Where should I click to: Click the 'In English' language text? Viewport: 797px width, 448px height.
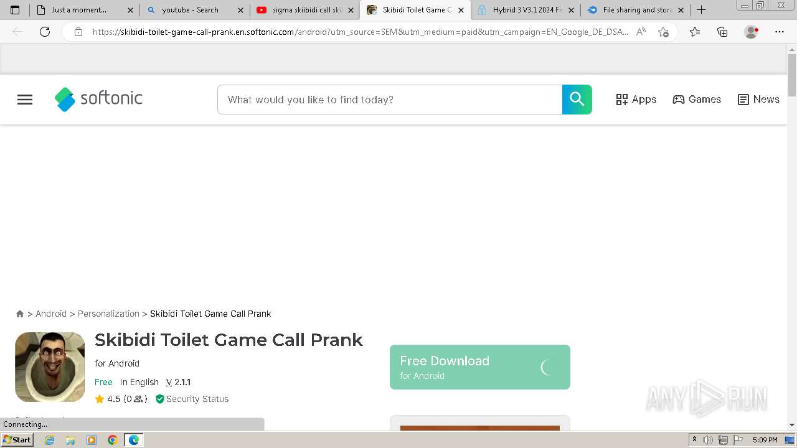[139, 382]
